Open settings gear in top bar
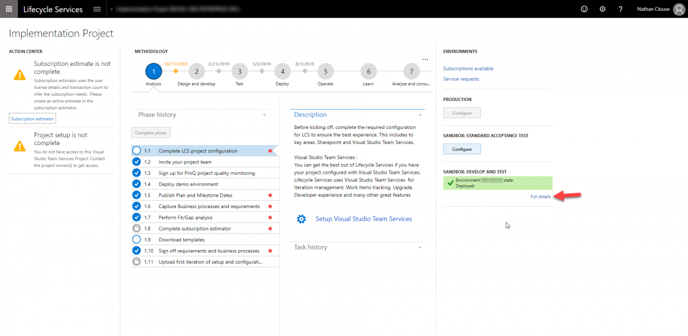This screenshot has height=336, width=688. [602, 9]
